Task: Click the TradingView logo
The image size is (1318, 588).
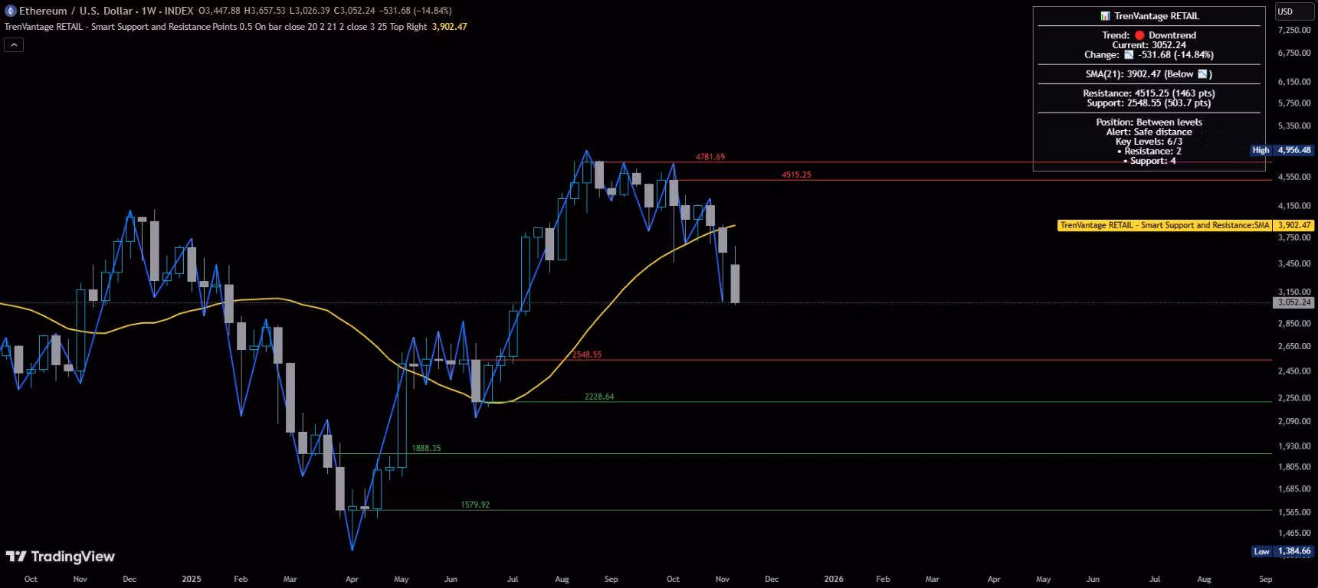Action: click(x=61, y=557)
